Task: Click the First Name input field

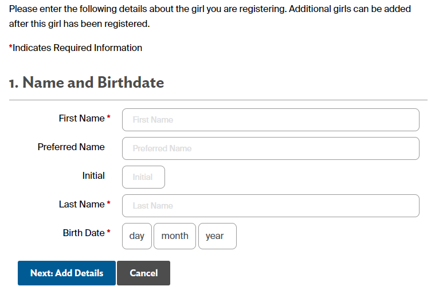Action: [x=271, y=120]
